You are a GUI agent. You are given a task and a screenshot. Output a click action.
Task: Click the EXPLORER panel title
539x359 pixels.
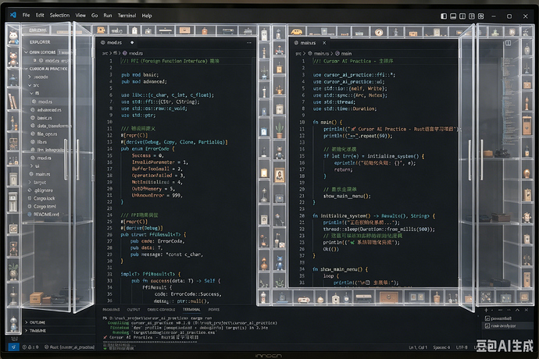(40, 42)
